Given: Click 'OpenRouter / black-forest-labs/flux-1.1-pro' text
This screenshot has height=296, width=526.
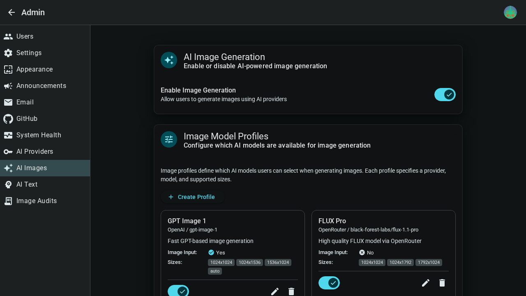Looking at the screenshot, I should 368,230.
